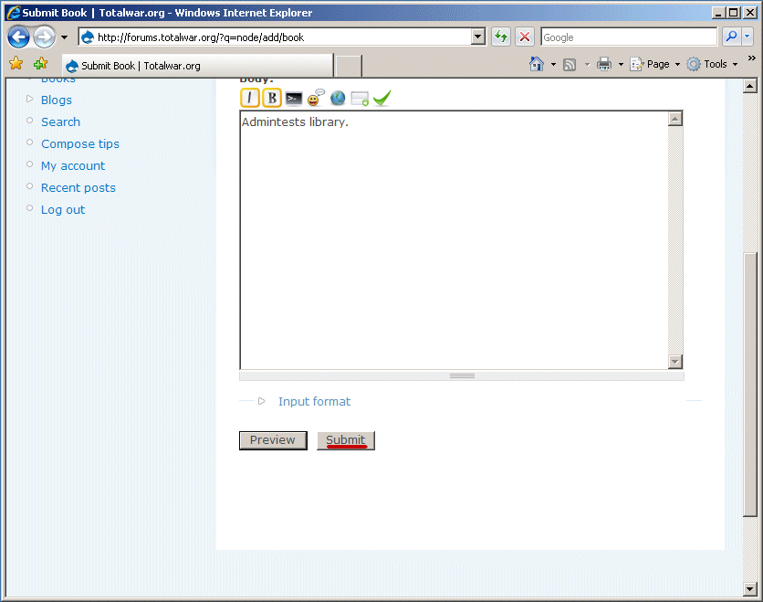Open the Blogs link
The height and width of the screenshot is (602, 763).
tap(57, 100)
